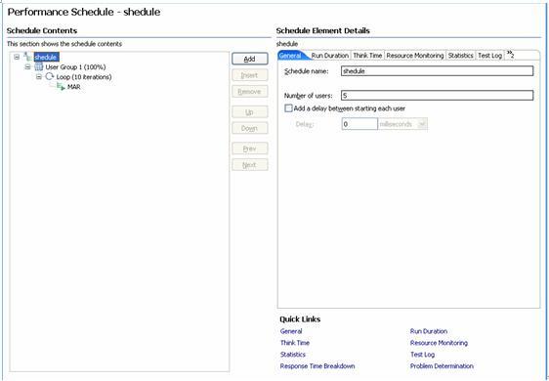Click the Schedule Element Details heading
The width and height of the screenshot is (549, 381).
322,31
